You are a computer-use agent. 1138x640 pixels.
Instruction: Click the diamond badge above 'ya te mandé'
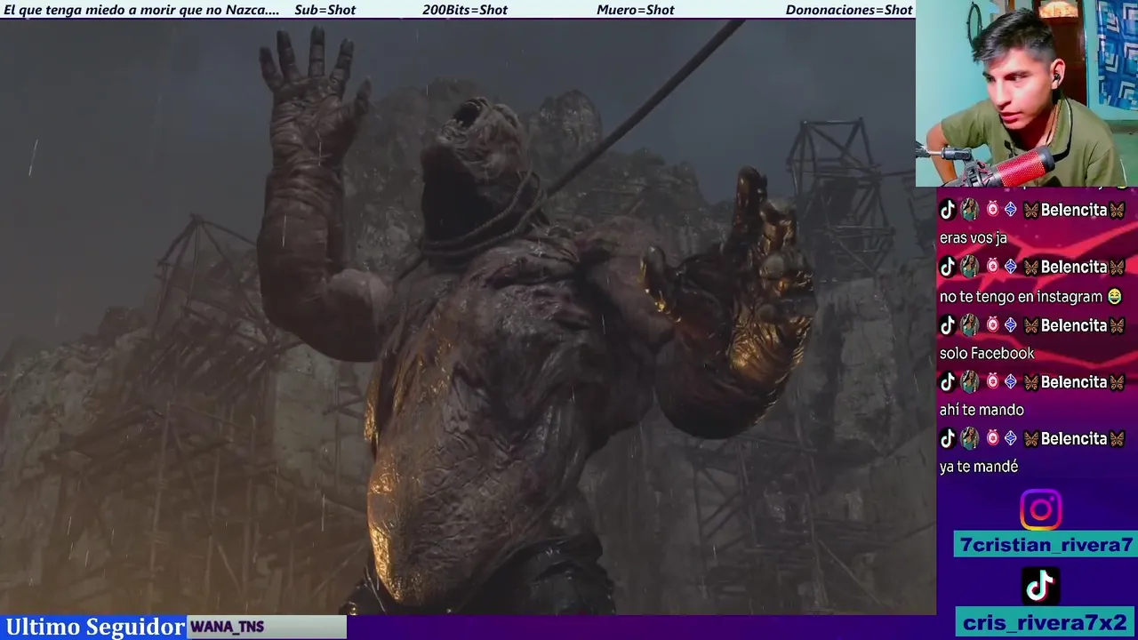click(1010, 438)
